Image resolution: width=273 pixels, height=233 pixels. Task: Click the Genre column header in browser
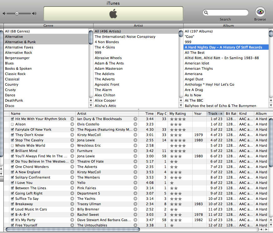pos(48,26)
